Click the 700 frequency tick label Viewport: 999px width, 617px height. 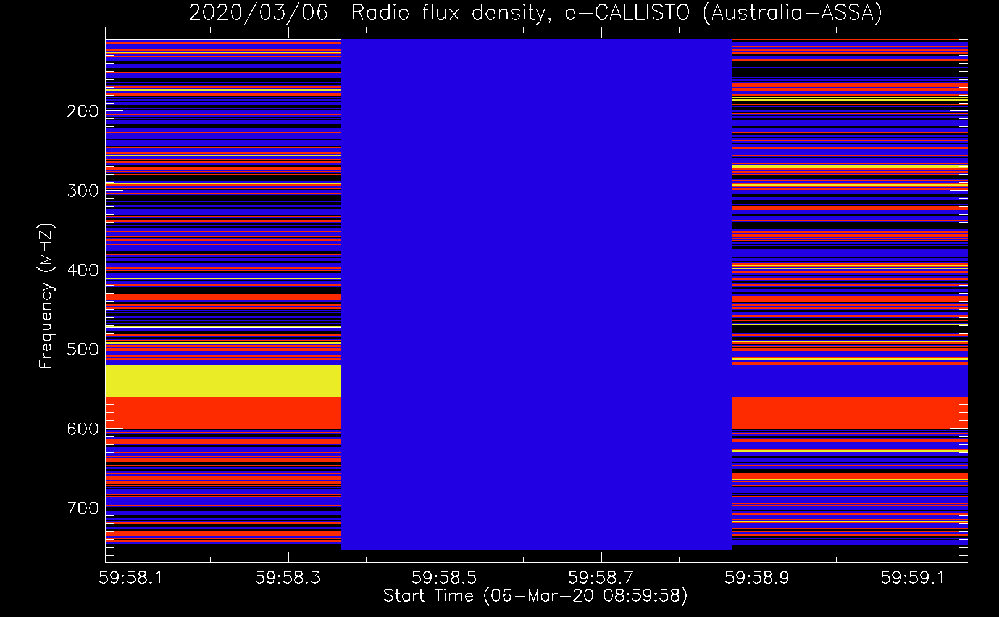coord(83,508)
